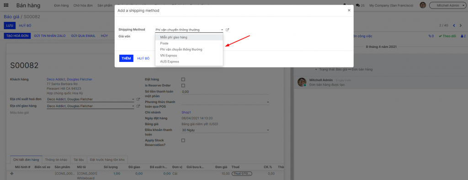Click the THÊM button in dialog
The image size is (468, 180).
[126, 58]
